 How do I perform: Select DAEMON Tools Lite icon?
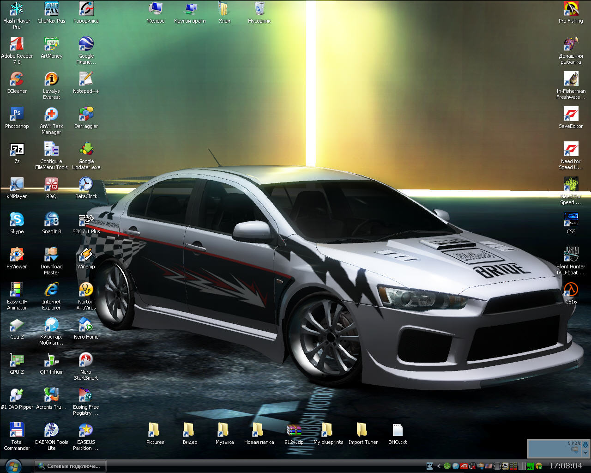click(x=51, y=431)
